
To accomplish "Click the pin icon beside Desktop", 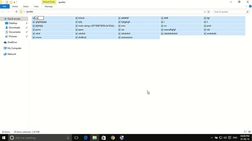I will pos(26,23).
